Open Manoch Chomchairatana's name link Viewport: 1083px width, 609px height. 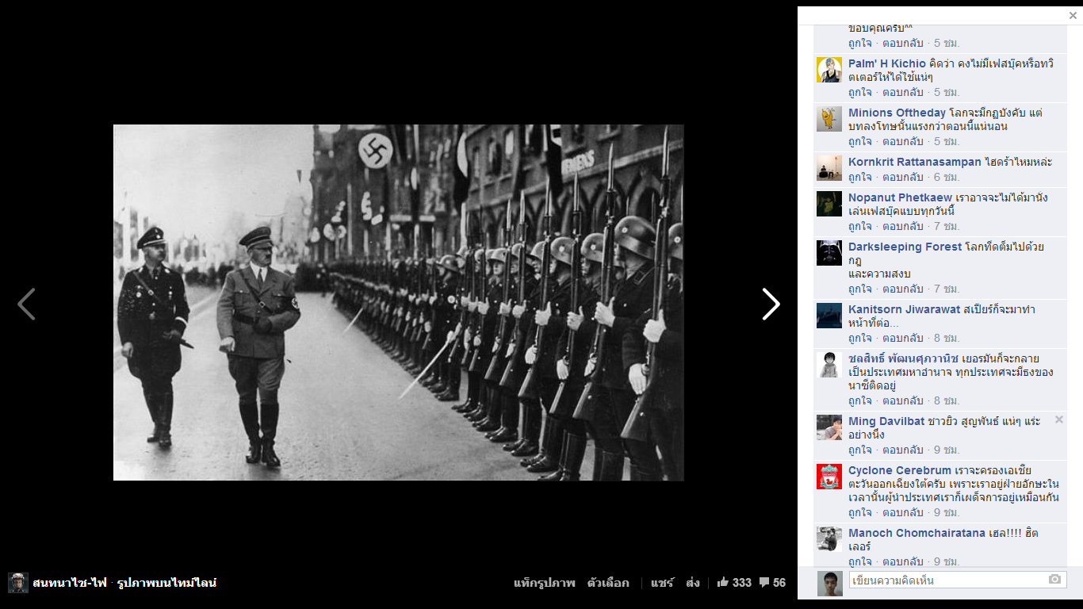tap(917, 533)
